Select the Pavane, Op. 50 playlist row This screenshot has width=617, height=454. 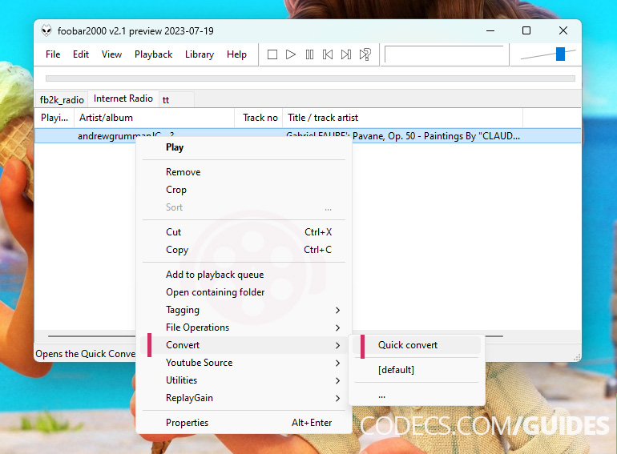pyautogui.click(x=308, y=136)
